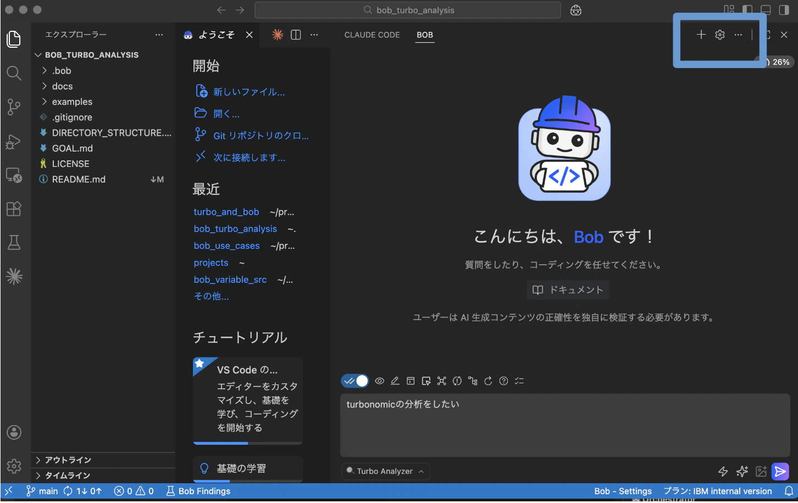Toggle the pencil edit-approval icon
Image resolution: width=798 pixels, height=503 pixels.
click(395, 381)
